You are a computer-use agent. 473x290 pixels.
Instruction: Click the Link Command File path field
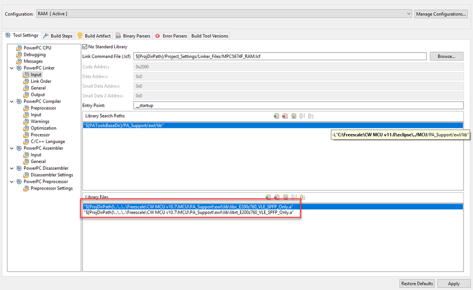coord(280,56)
